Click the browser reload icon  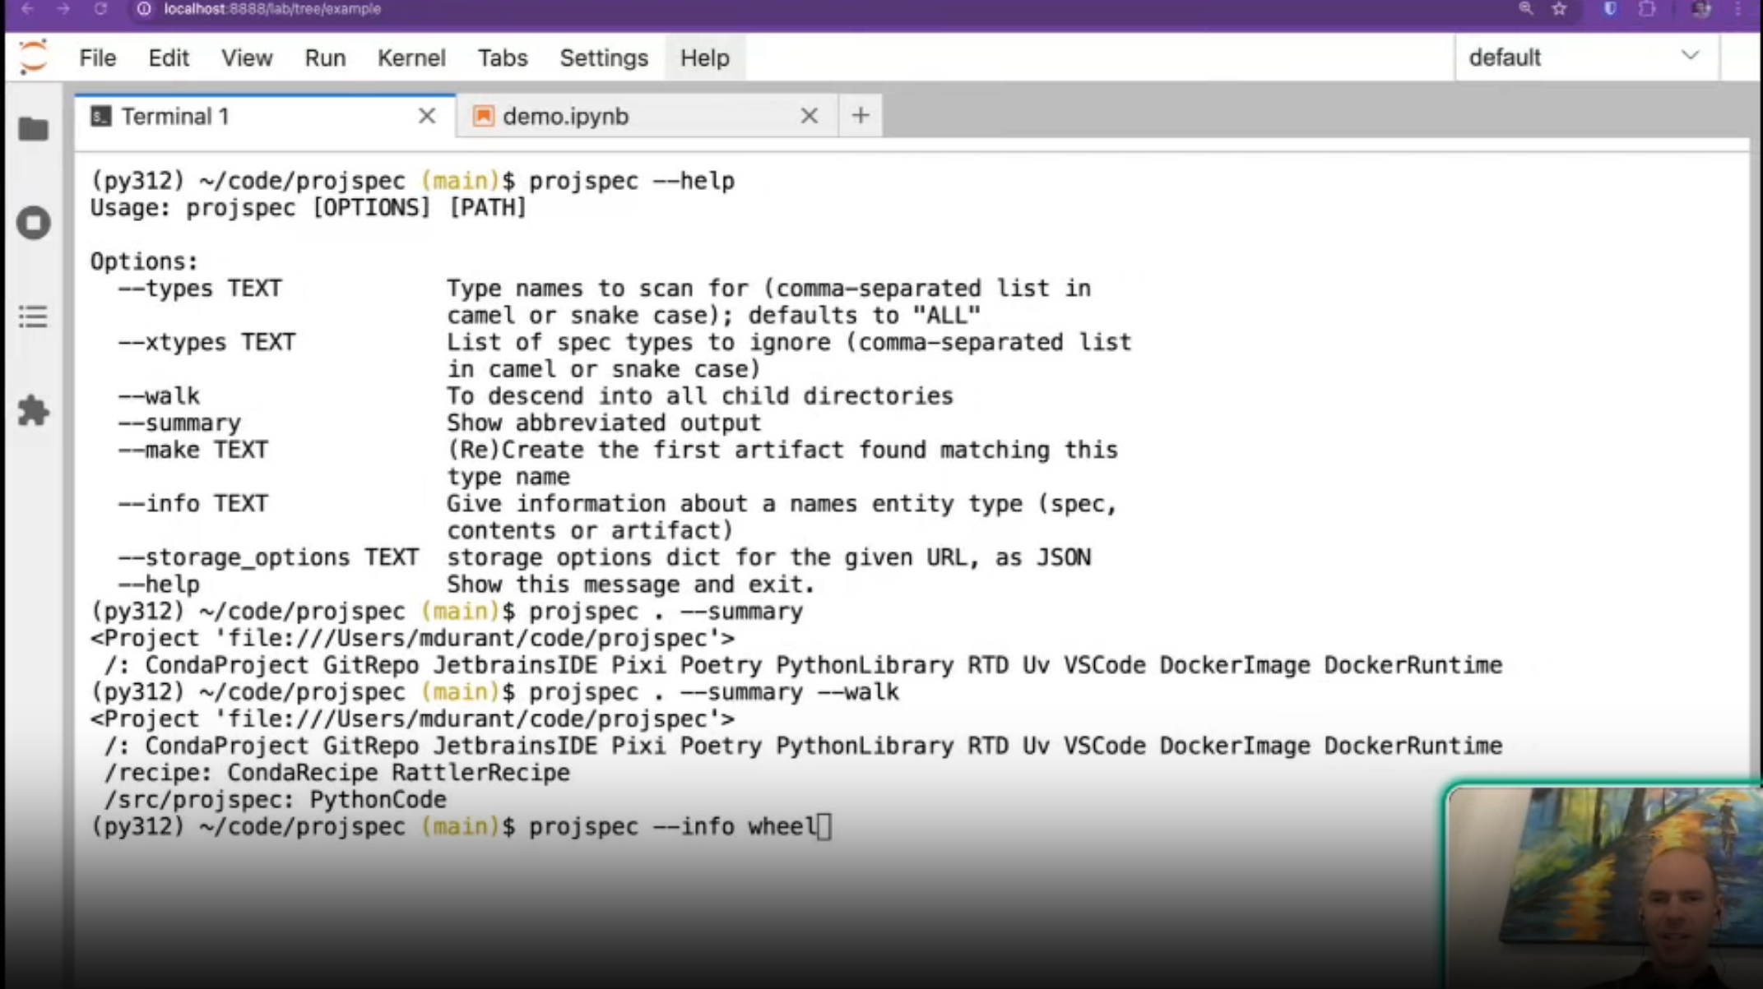click(x=100, y=9)
